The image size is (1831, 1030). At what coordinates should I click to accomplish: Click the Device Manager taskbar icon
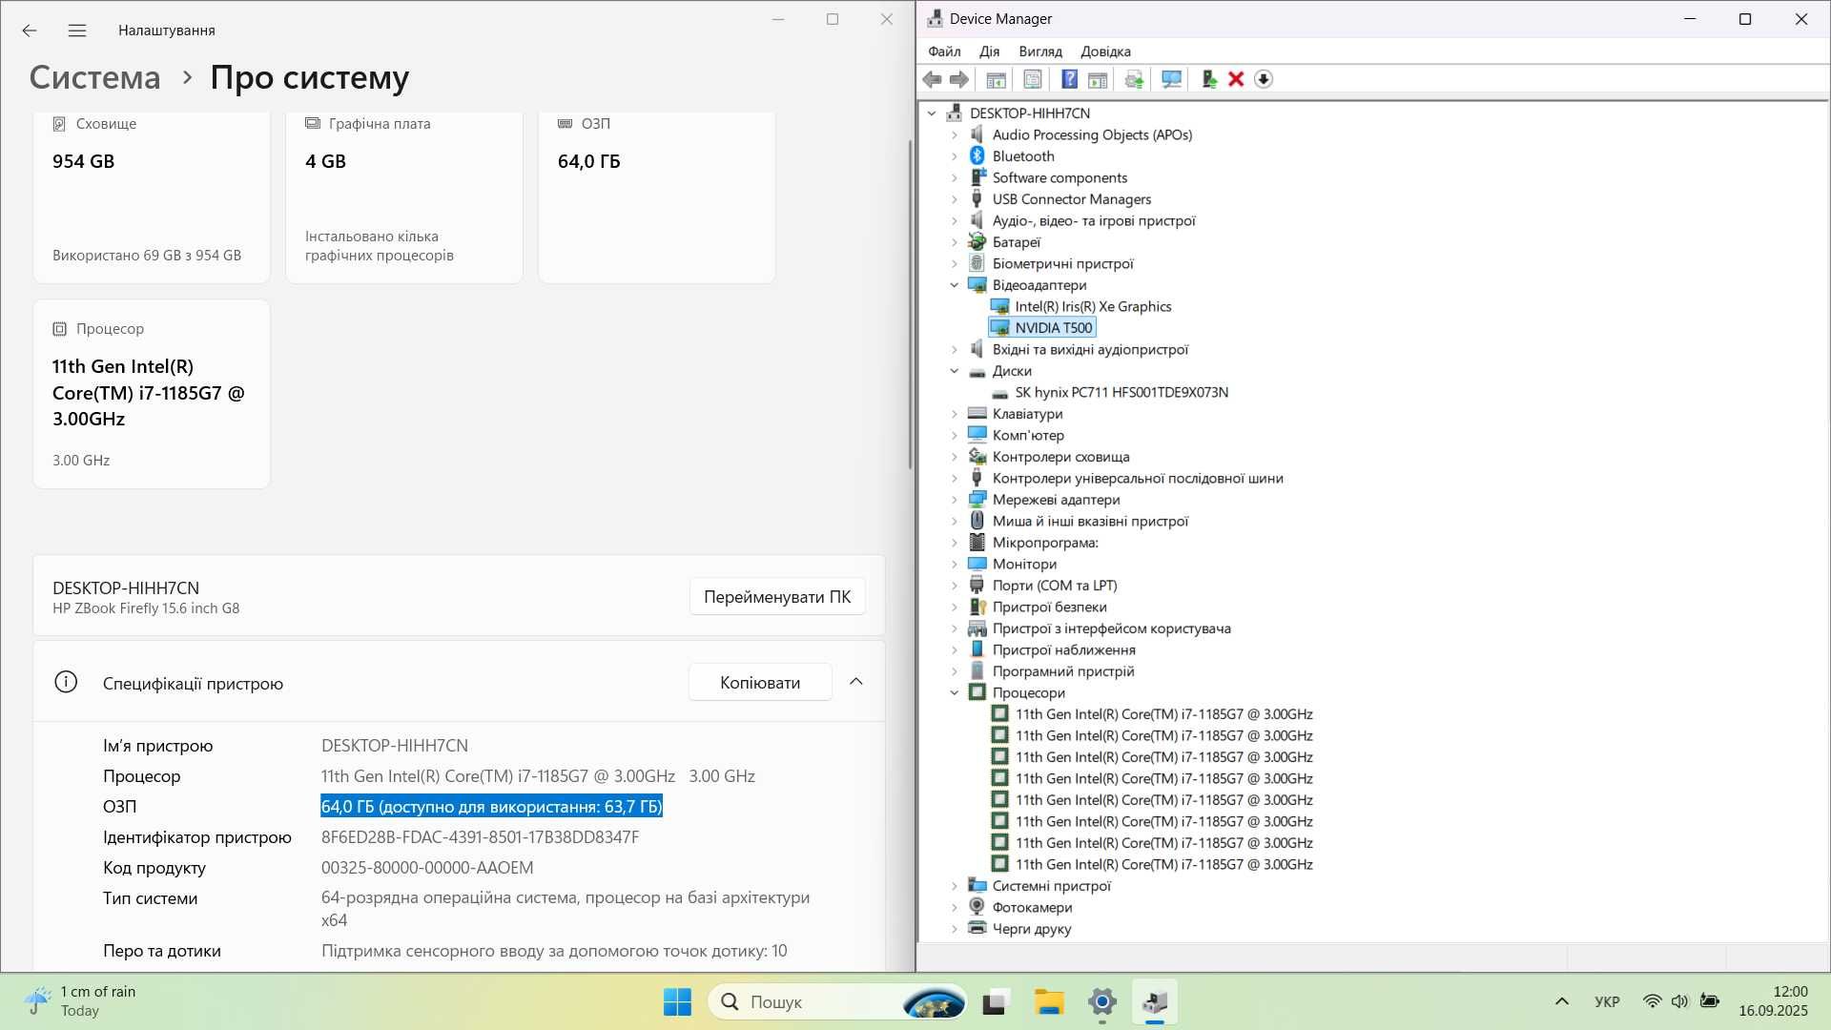1155,1002
